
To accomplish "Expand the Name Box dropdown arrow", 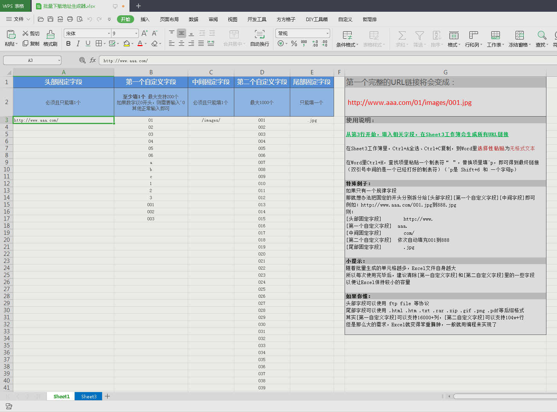I will click(59, 60).
